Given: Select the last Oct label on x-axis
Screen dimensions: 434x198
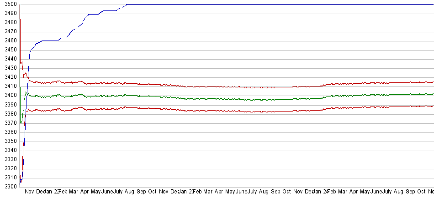Looking at the screenshot, I should click(421, 192).
